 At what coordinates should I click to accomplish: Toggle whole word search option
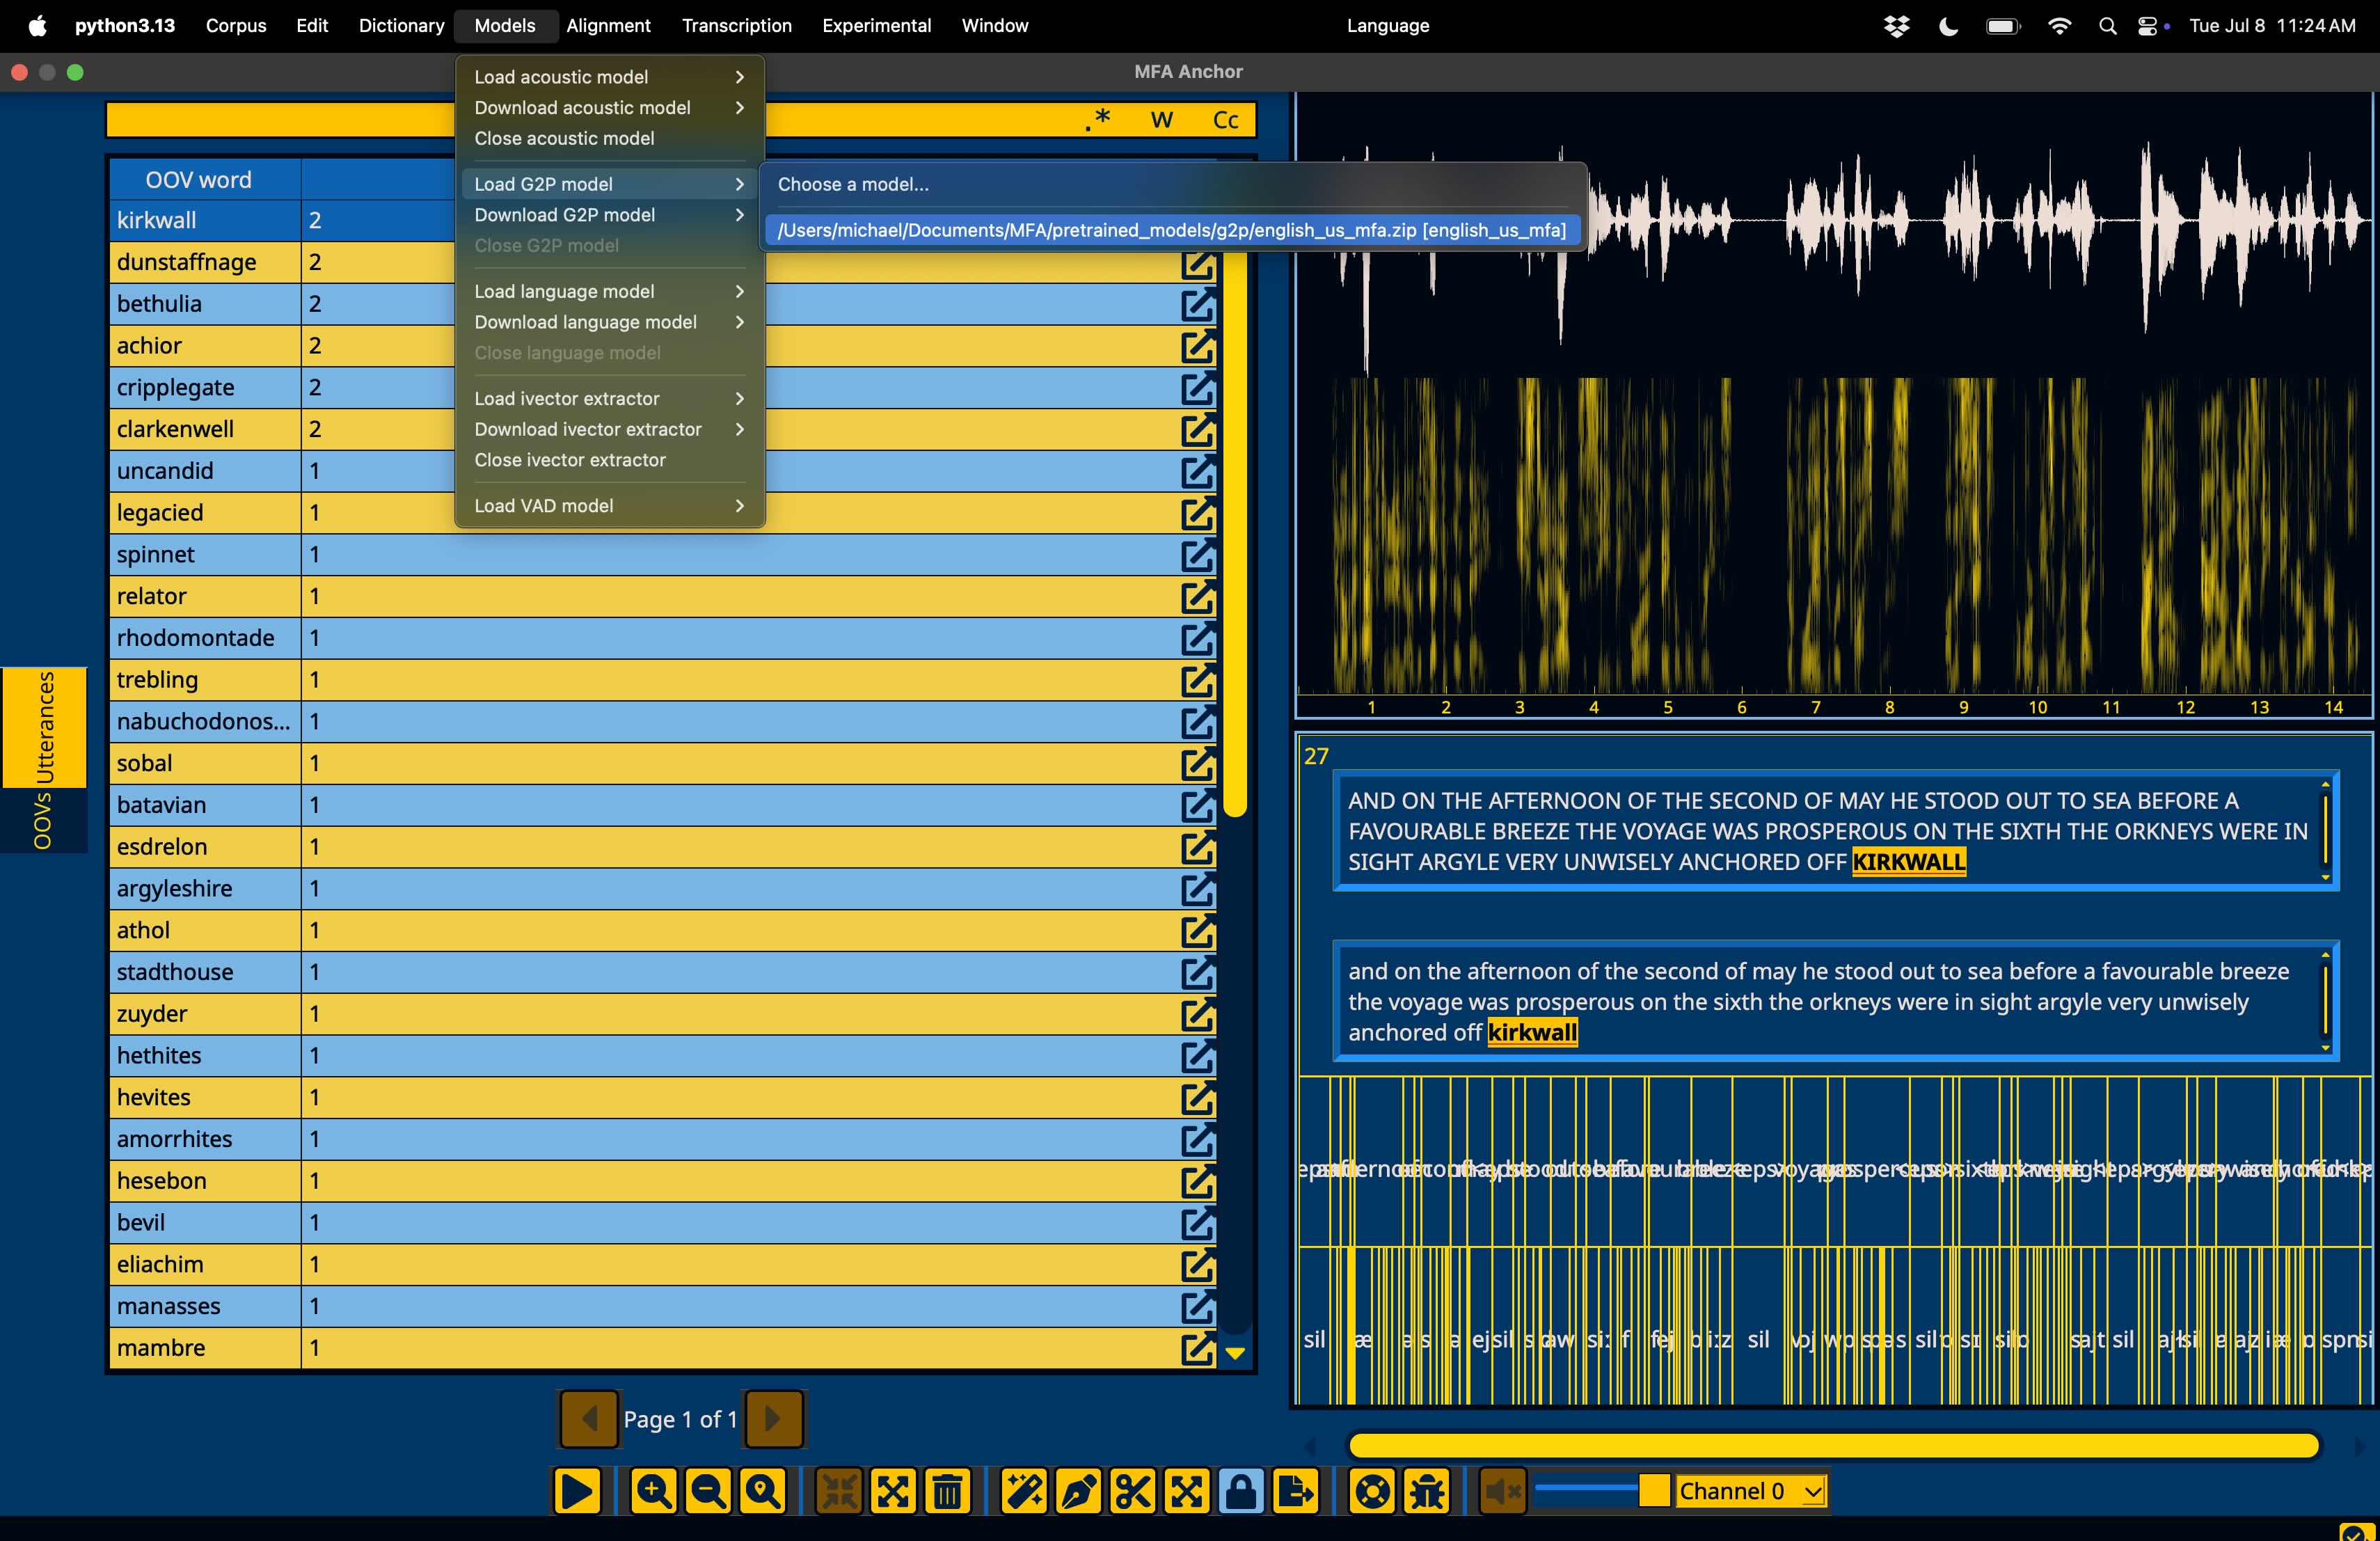pos(1161,119)
